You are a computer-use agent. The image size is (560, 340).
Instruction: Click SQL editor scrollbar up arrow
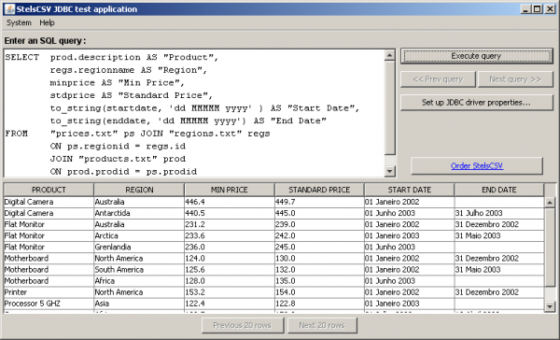pyautogui.click(x=389, y=55)
